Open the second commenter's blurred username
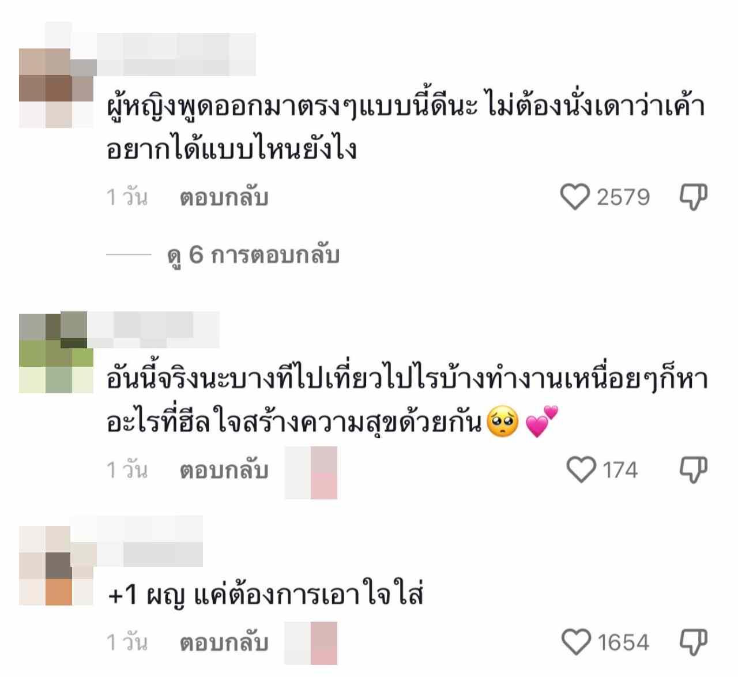The image size is (738, 677). (153, 330)
